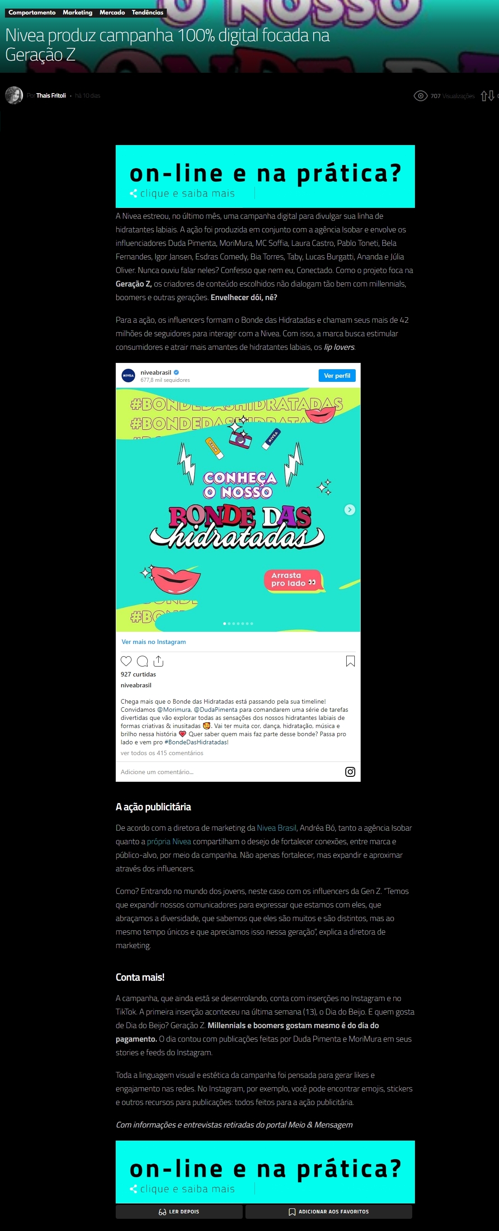Viewport: 499px width, 1231px height.
Task: Open the Instagram comment bubble icon
Action: [142, 661]
